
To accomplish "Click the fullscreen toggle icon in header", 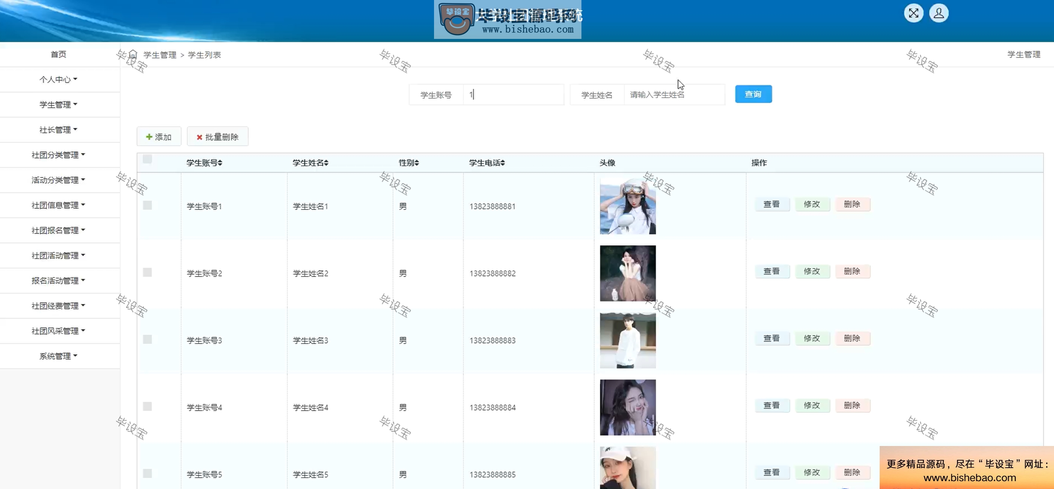I will coord(913,13).
